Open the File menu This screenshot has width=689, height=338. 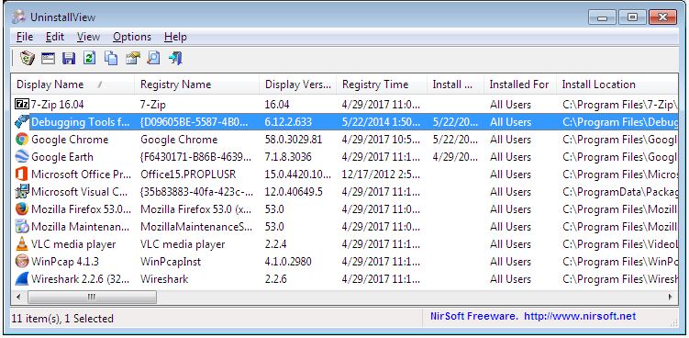coord(25,37)
